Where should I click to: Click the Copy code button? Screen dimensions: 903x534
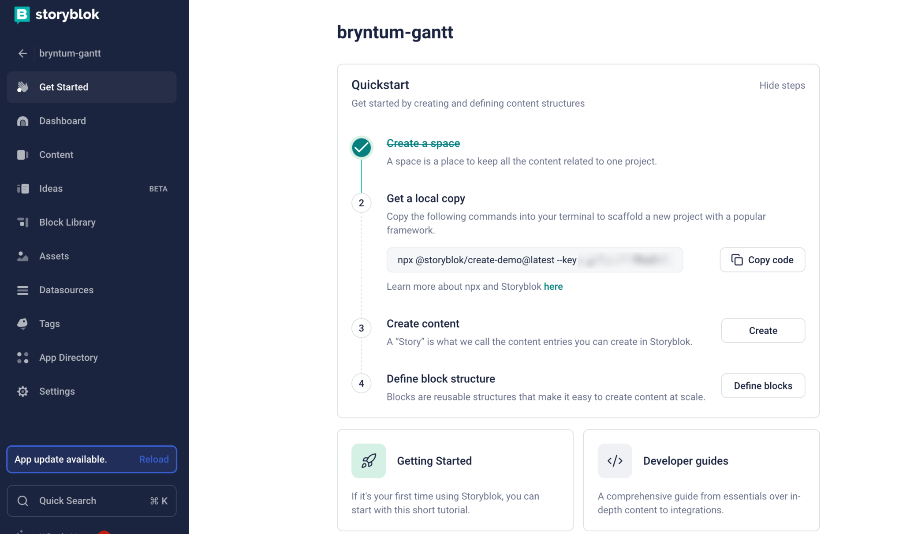[x=762, y=260]
